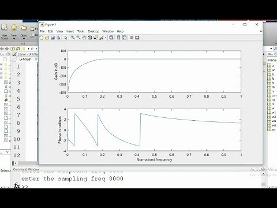277x208 pixels.
Task: Open the Tools menu of Figure 1
Action: 81,31
